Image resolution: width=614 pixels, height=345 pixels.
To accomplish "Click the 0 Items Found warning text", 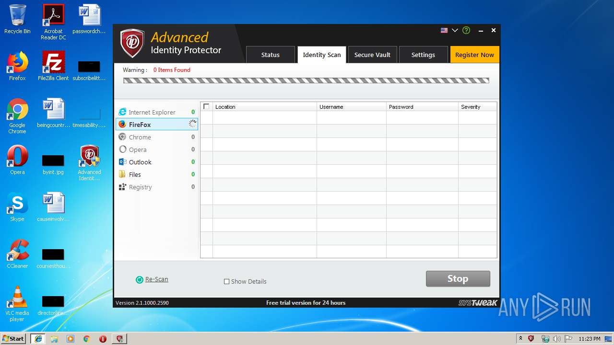I will (172, 70).
